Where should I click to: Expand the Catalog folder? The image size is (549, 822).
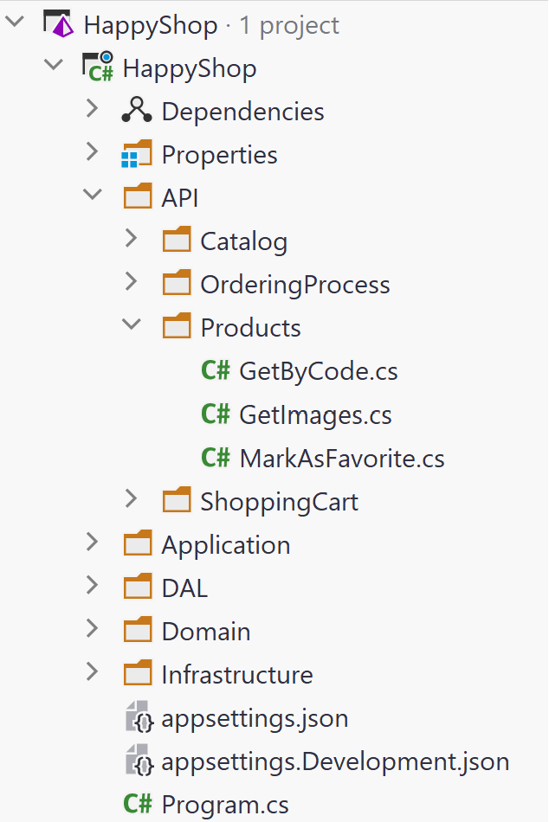click(132, 239)
